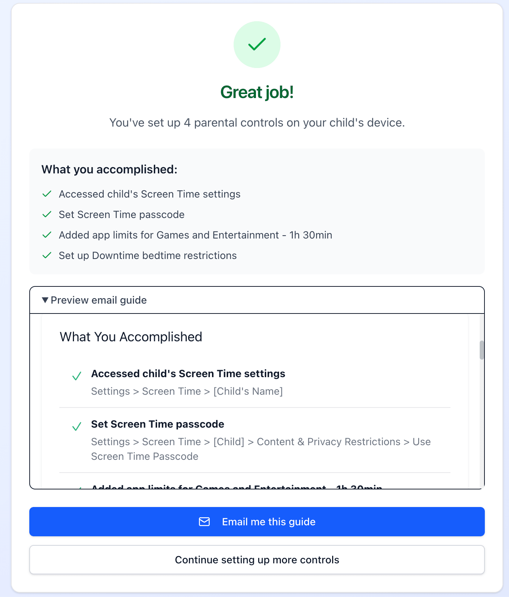Click the large green success checkmark icon
Screen dimensions: 509x597
click(x=257, y=45)
